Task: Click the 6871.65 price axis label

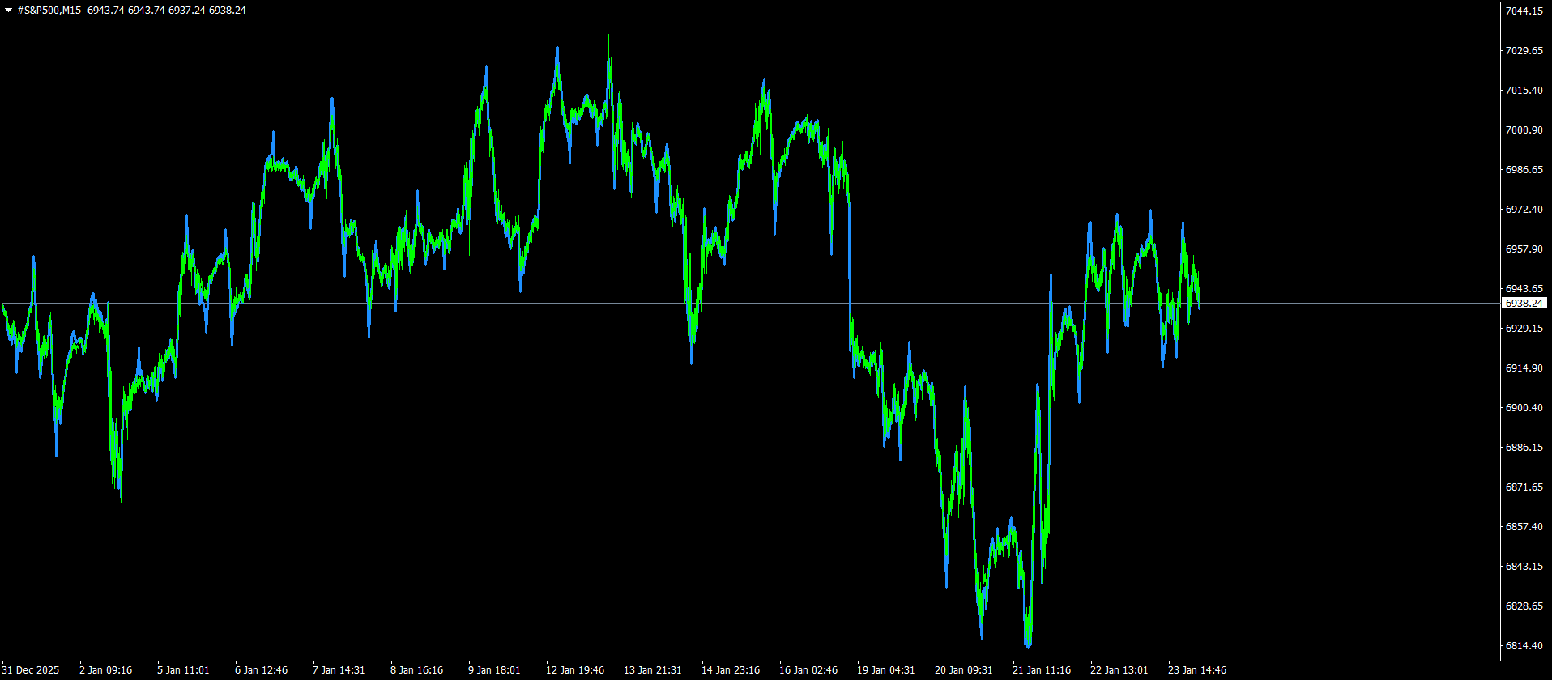Action: coord(1524,487)
